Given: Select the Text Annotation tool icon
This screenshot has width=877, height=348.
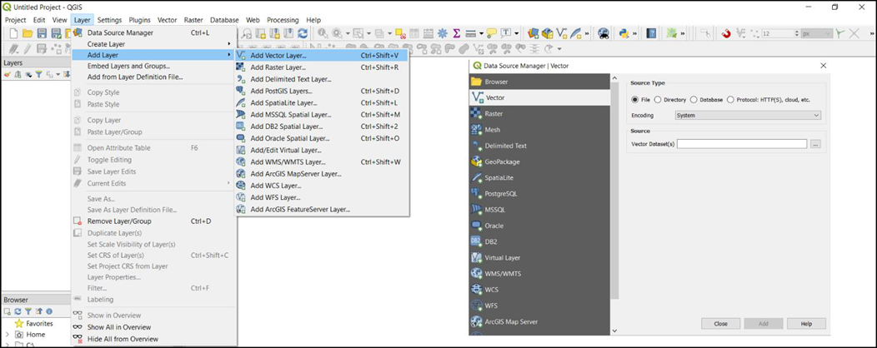Looking at the screenshot, I should (x=506, y=33).
